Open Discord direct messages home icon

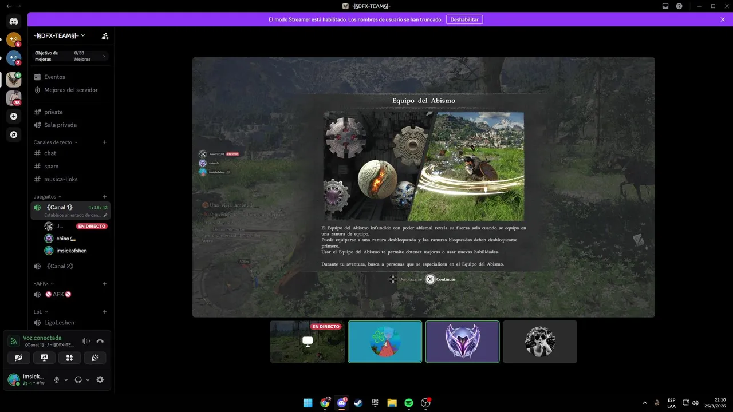tap(14, 21)
